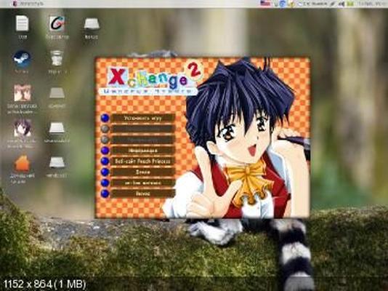Click the Демки menu button
The height and width of the screenshot is (291, 388).
click(x=143, y=172)
